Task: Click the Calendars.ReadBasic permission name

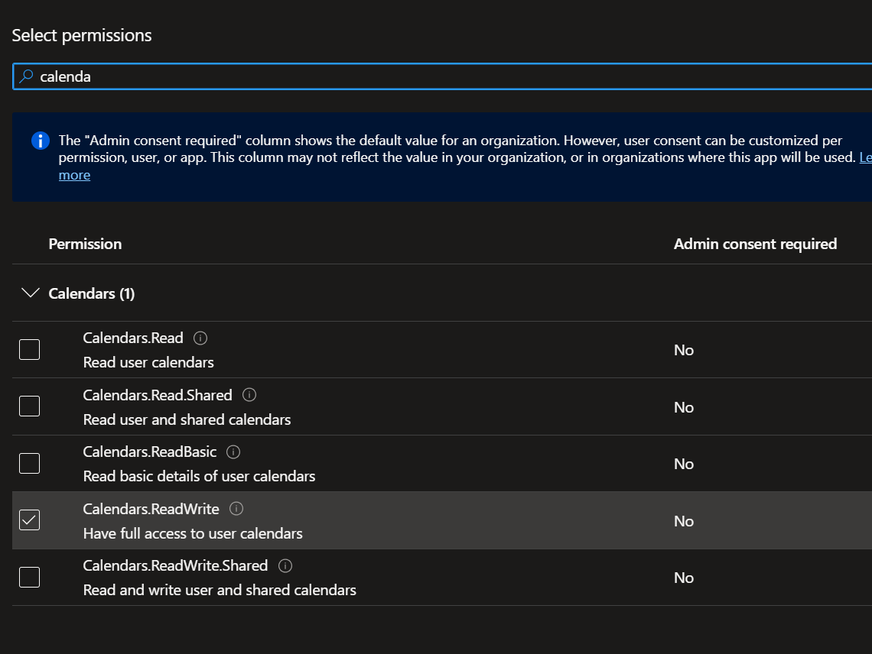Action: point(150,452)
